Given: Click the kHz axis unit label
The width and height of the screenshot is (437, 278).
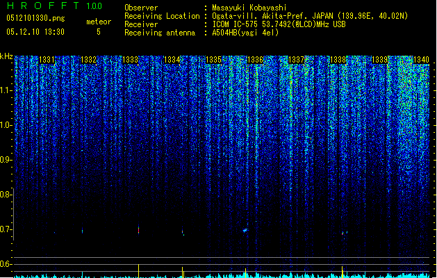Looking at the screenshot, I should click(6, 56).
